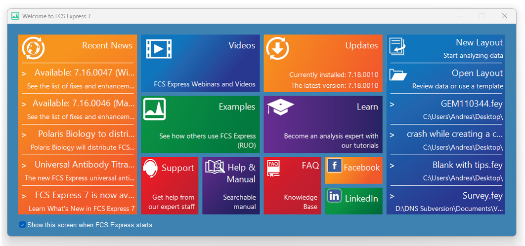Click the arrow beside Survey.fey
The image size is (525, 246).
tap(392, 197)
